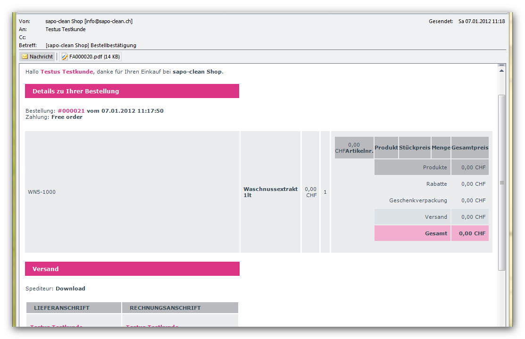This screenshot has width=525, height=339.
Task: Click the envelope icon beside Nachricht
Action: (25, 57)
